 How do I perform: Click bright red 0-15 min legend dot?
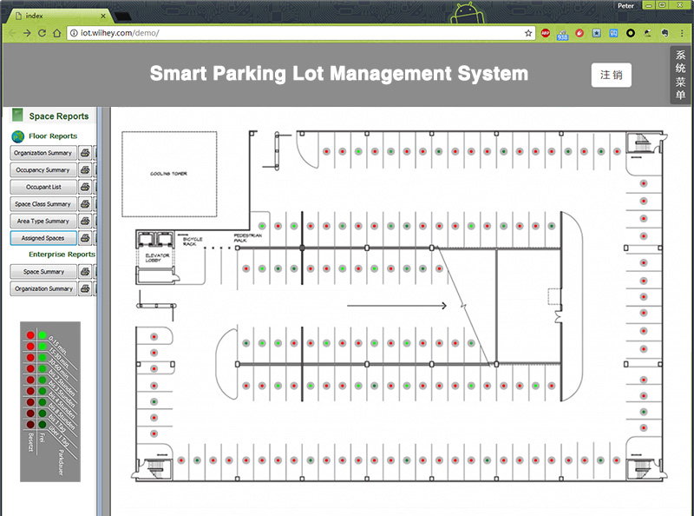[30, 335]
